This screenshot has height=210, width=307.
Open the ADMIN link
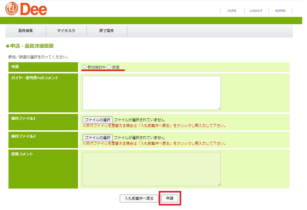(x=280, y=11)
